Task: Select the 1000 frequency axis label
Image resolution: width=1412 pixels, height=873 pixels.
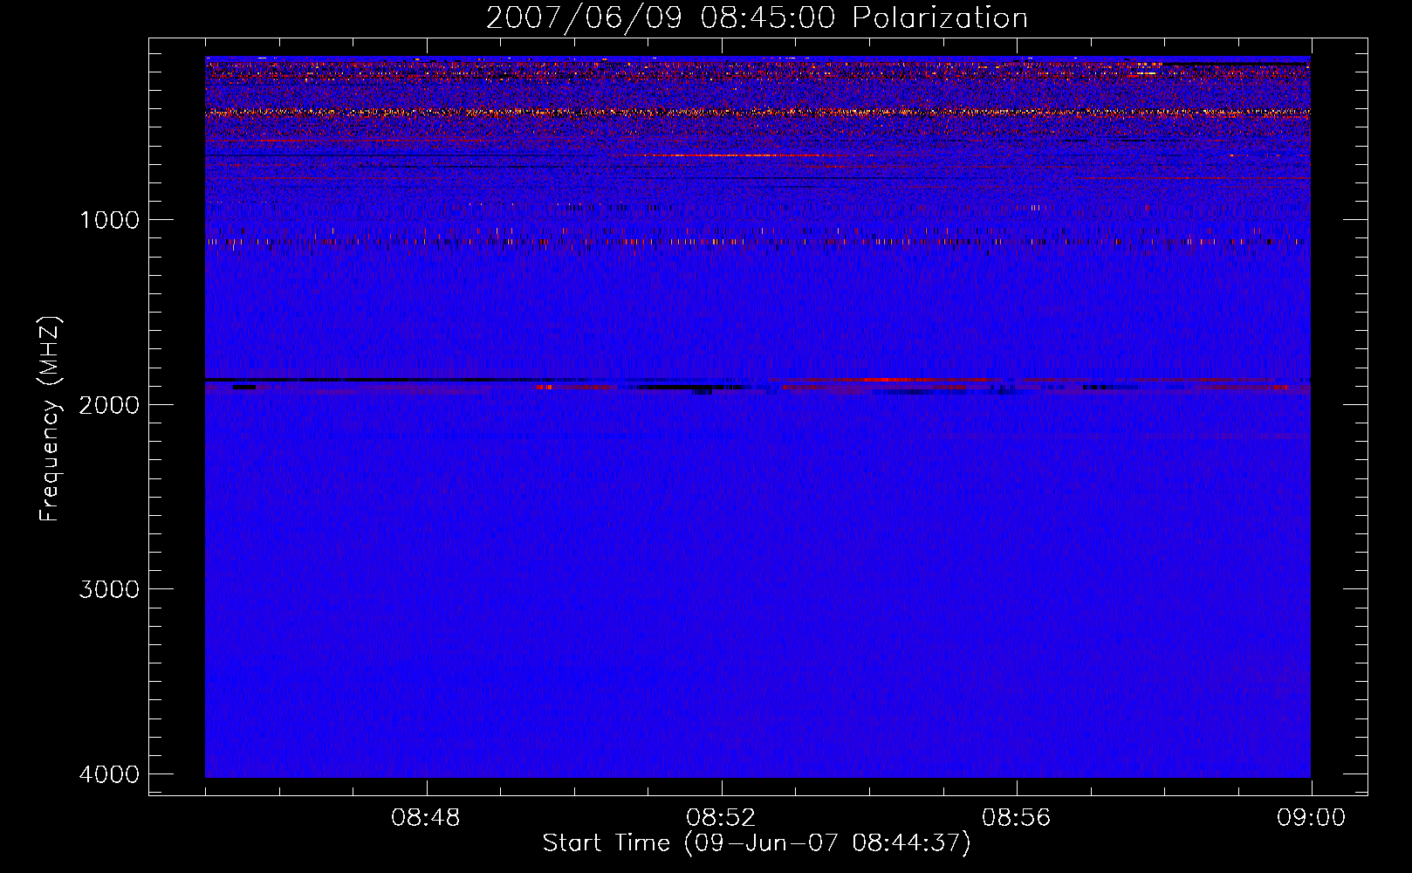Action: coord(109,220)
